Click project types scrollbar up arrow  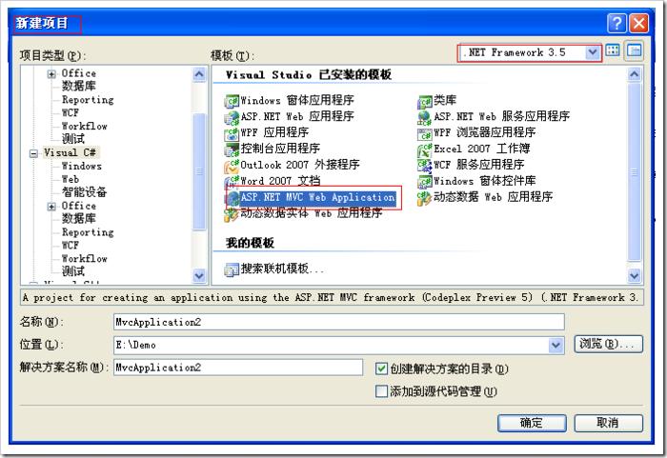[x=199, y=74]
